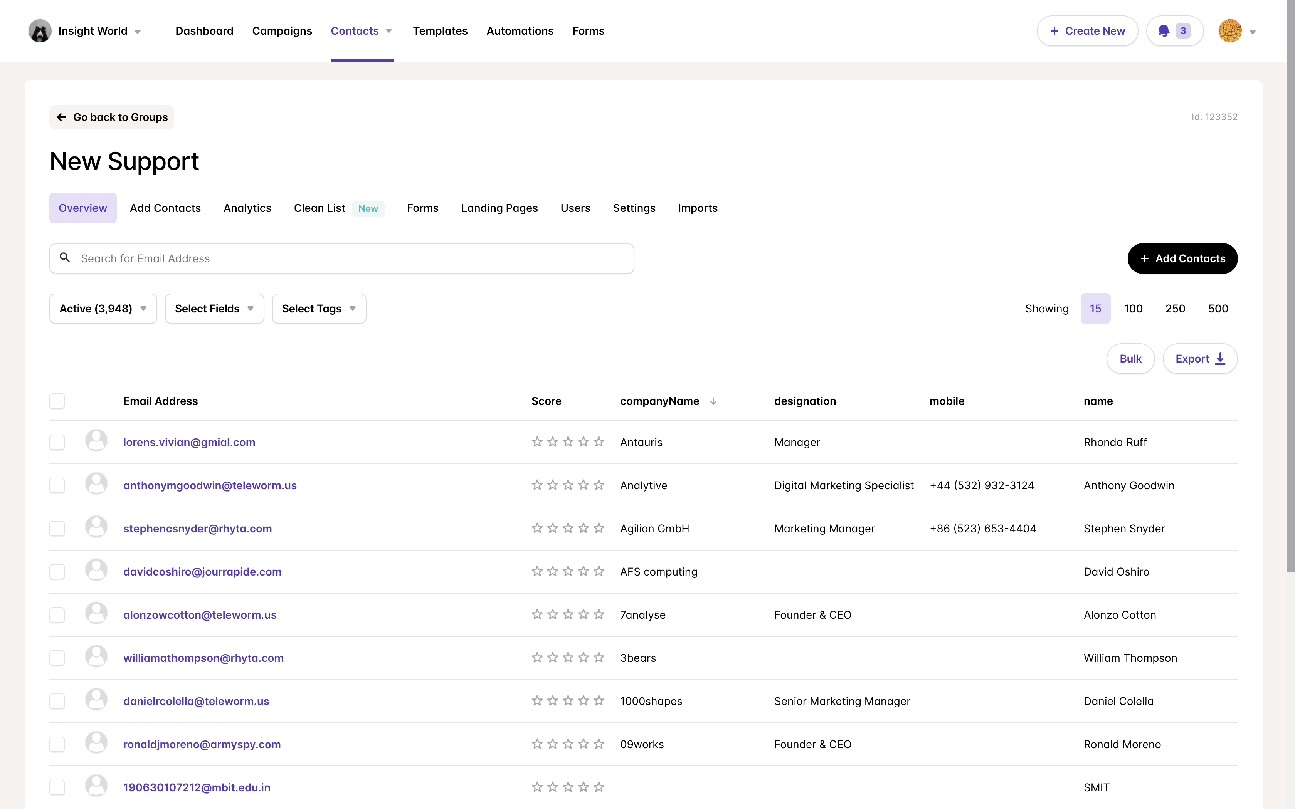This screenshot has width=1295, height=809.
Task: Click the notification count badge 3
Action: [x=1182, y=31]
